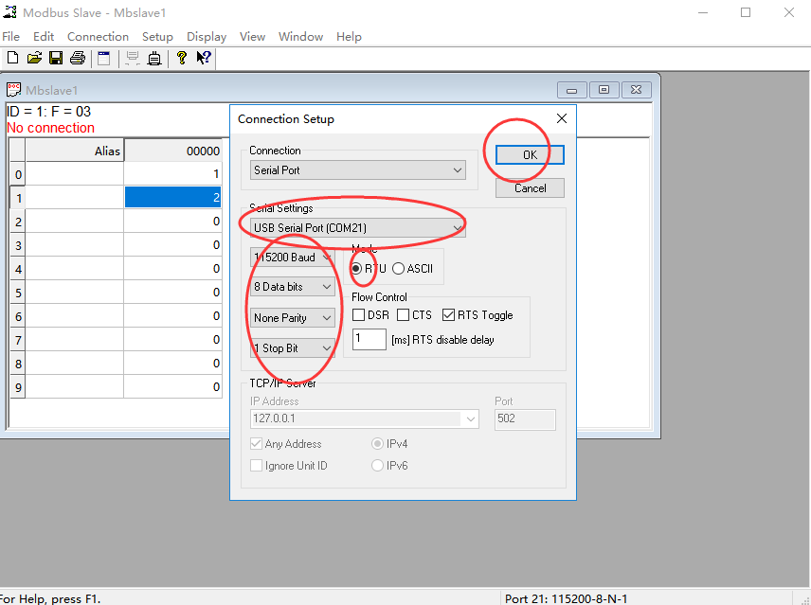Click the Cancel button
Image resolution: width=811 pixels, height=605 pixels.
530,187
